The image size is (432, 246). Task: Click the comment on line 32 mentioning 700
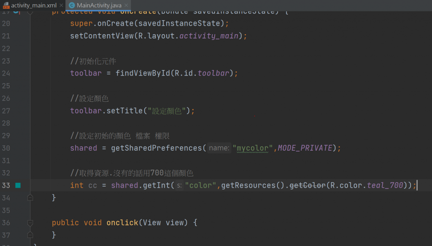[x=132, y=173]
